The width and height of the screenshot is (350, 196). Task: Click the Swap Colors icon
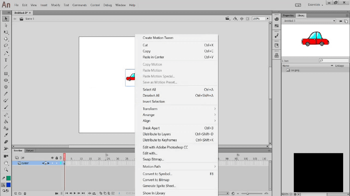[7, 191]
